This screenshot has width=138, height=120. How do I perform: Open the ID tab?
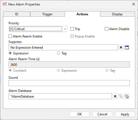point(17,14)
